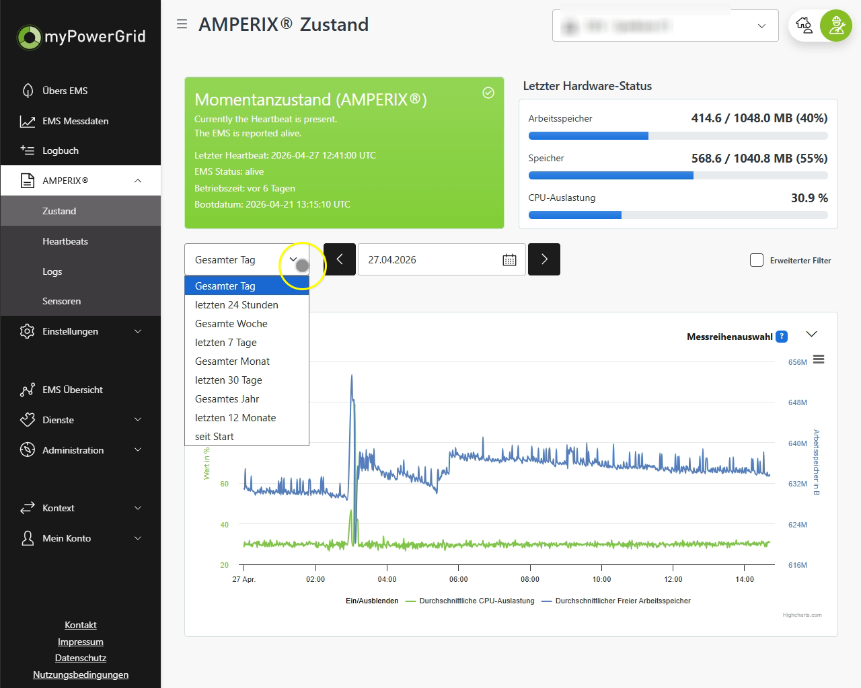Click the Speicher progress bar

[678, 176]
